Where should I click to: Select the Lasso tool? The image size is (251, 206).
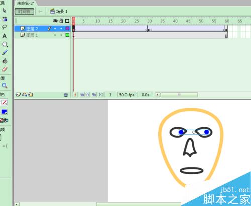pyautogui.click(x=5, y=27)
